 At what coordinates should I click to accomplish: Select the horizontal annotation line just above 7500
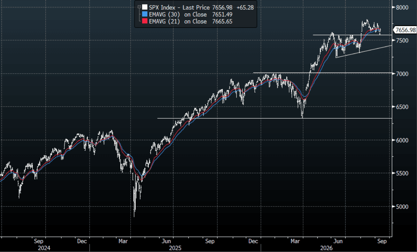pos(352,35)
